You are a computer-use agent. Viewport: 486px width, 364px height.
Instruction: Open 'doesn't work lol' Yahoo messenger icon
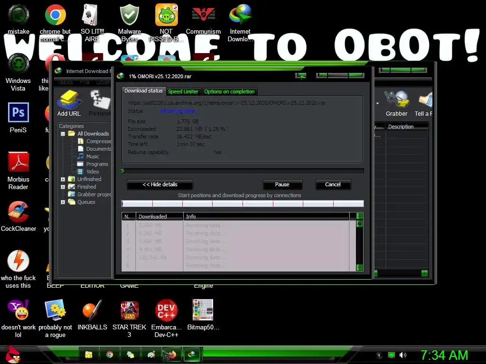19,318
